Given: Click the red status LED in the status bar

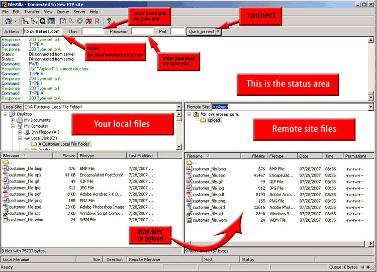Looking at the screenshot, I should pos(368,267).
